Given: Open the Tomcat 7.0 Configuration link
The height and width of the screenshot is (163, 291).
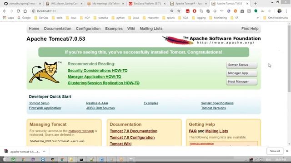Looking at the screenshot, I should [x=132, y=138].
